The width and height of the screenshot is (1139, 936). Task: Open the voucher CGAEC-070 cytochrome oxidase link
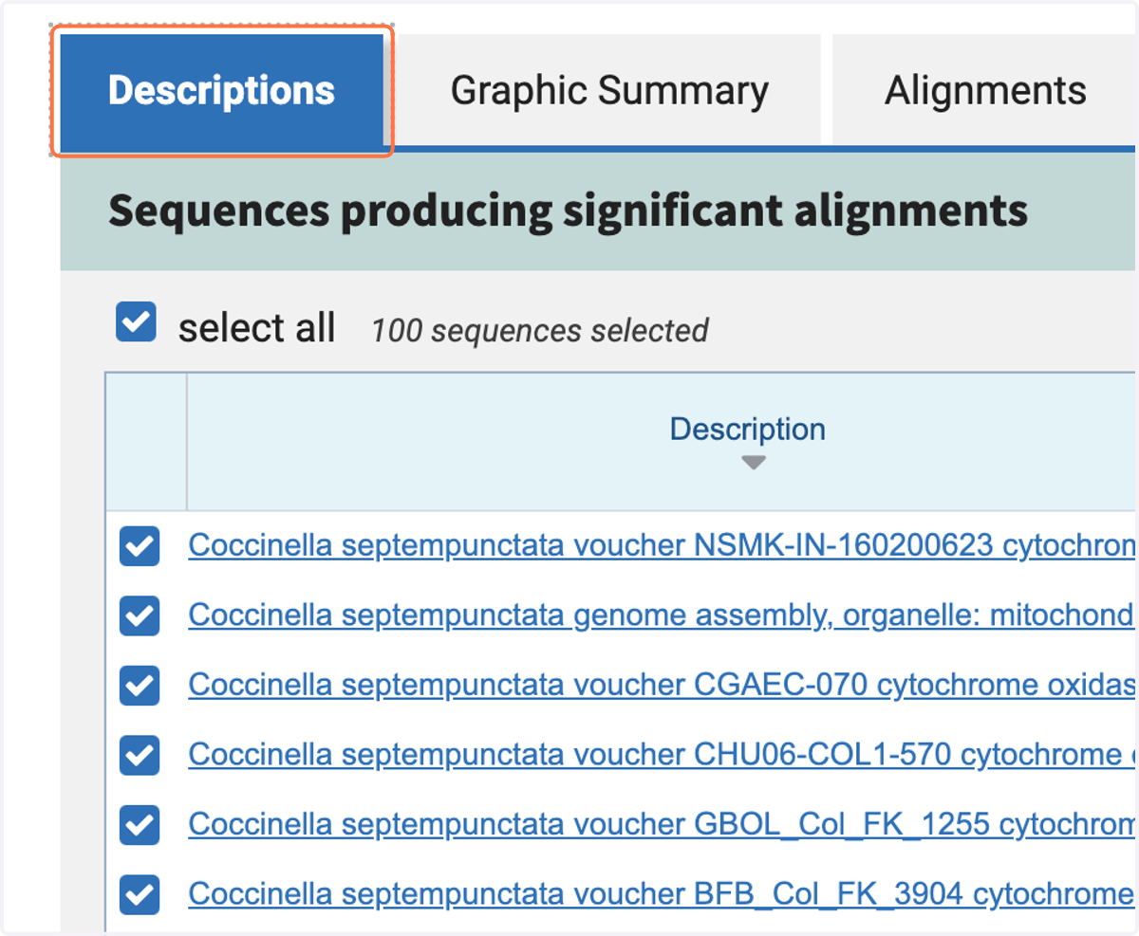(x=662, y=685)
